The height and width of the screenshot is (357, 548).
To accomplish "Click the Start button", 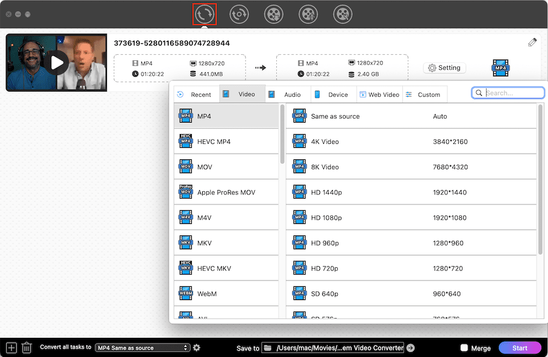I will [520, 348].
